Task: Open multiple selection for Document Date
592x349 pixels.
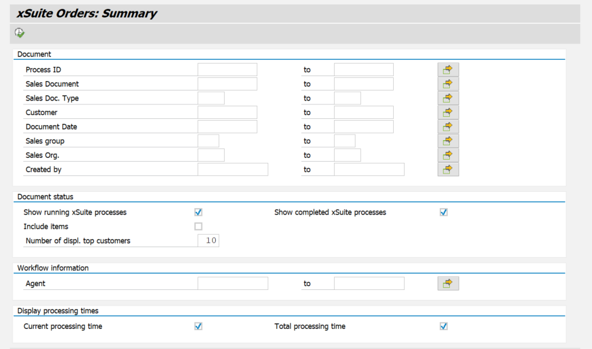Action: [448, 126]
